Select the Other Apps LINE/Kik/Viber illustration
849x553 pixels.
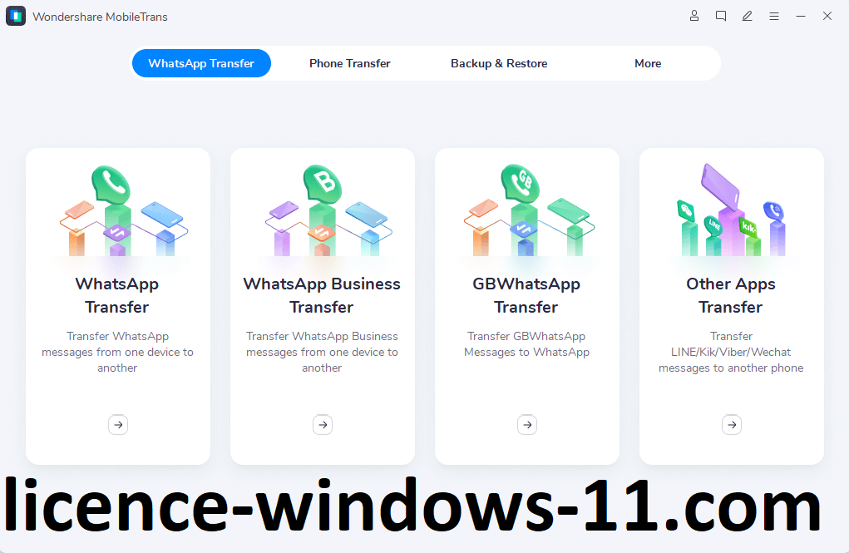(732, 212)
